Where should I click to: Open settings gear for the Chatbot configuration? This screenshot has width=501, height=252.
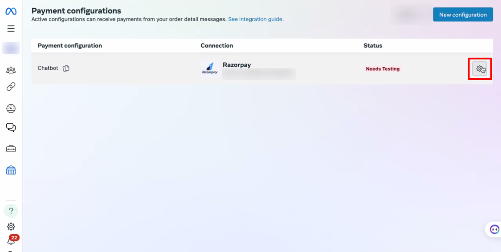click(x=479, y=69)
